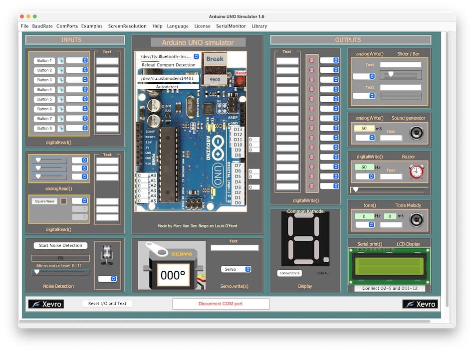Open the ScreenResolution menu
Viewport: 474px width, 352px height.
pos(127,26)
